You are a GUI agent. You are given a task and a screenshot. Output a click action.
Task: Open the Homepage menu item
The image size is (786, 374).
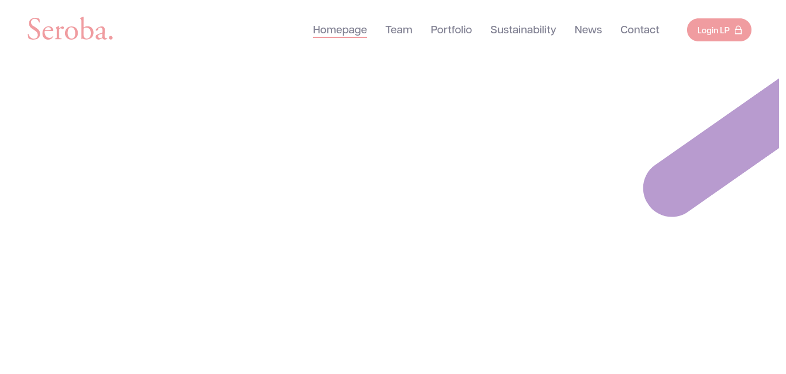point(340,30)
